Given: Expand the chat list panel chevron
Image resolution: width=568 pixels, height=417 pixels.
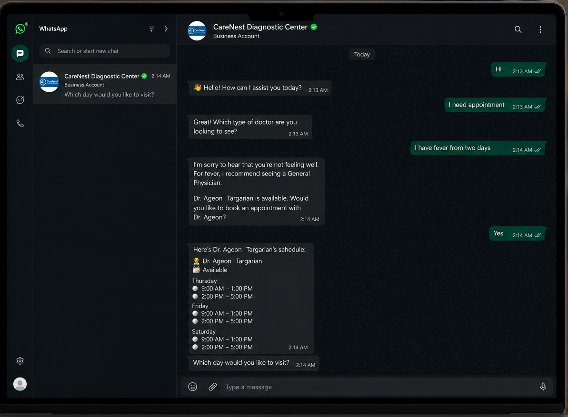Looking at the screenshot, I should pos(166,29).
